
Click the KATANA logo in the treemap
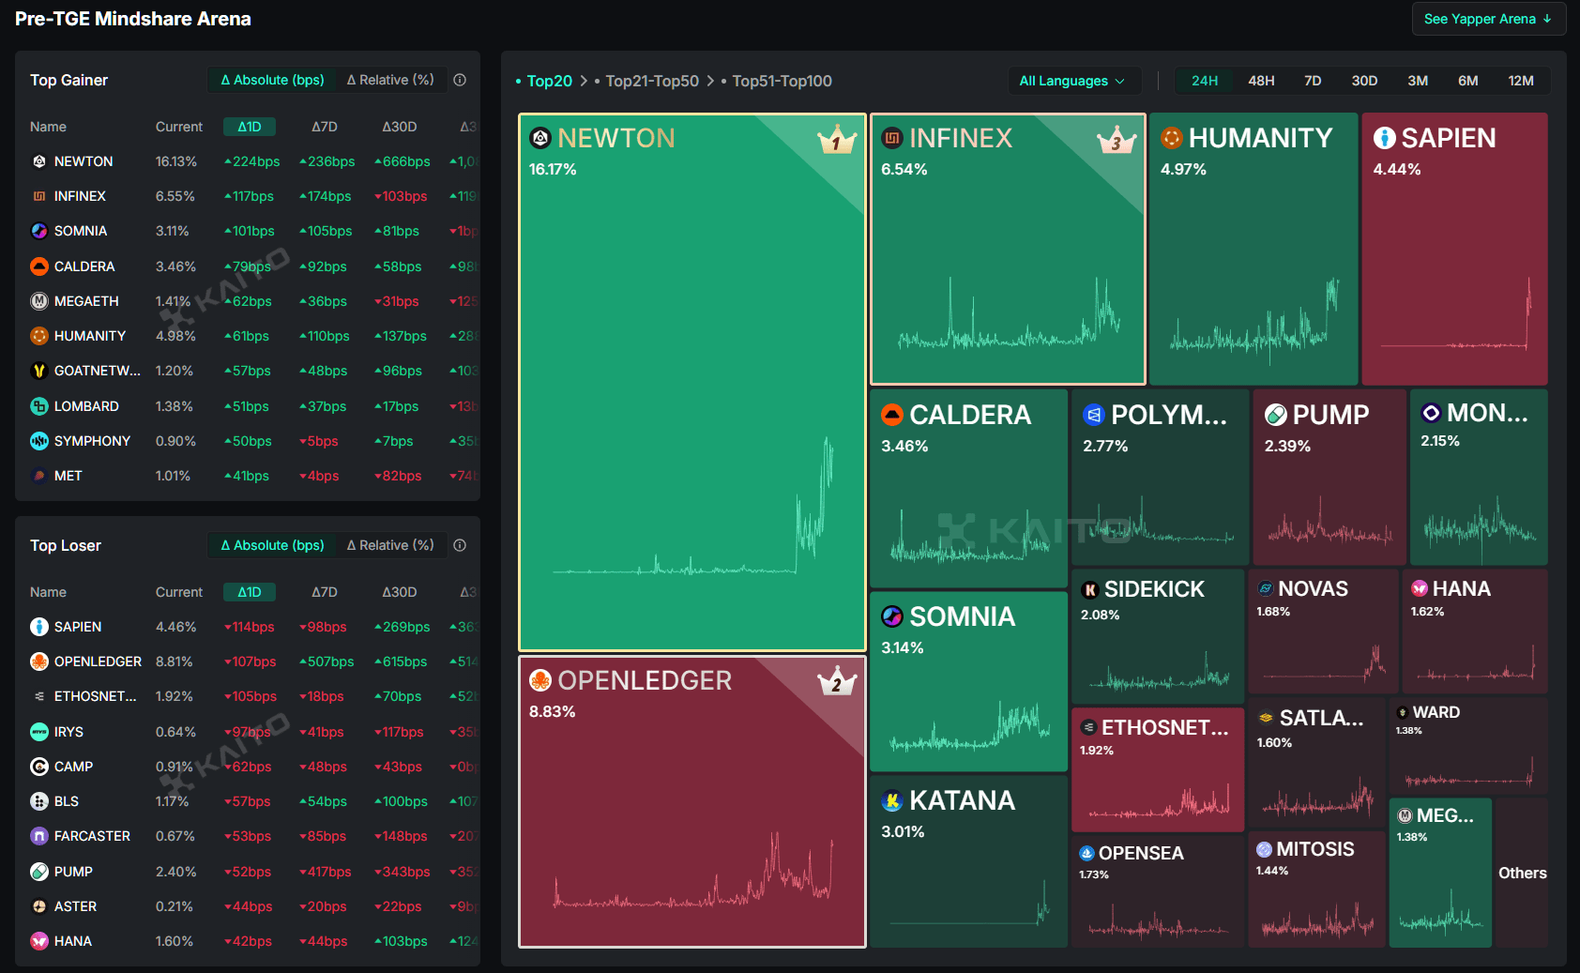point(892,801)
